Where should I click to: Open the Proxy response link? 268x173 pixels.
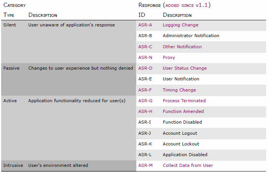169,57
